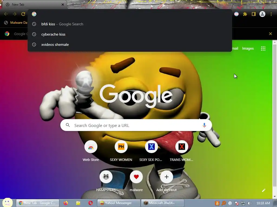Image resolution: width=277 pixels, height=207 pixels.
Task: Open a new tab with plus button
Action: (x=73, y=5)
